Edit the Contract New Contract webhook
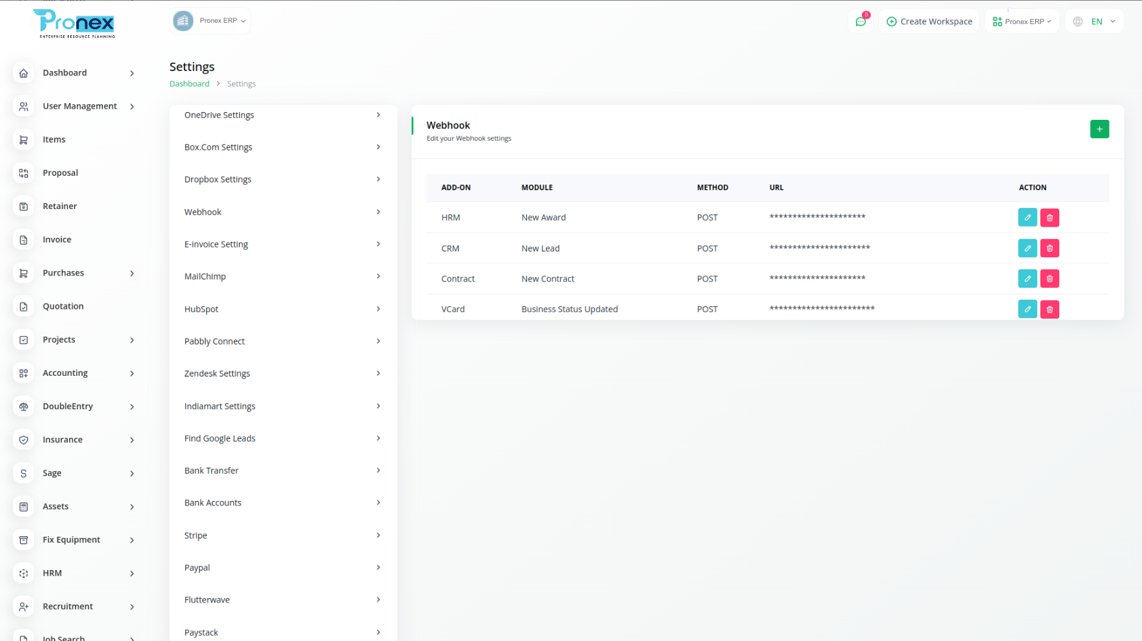This screenshot has height=641, width=1142. click(1027, 279)
